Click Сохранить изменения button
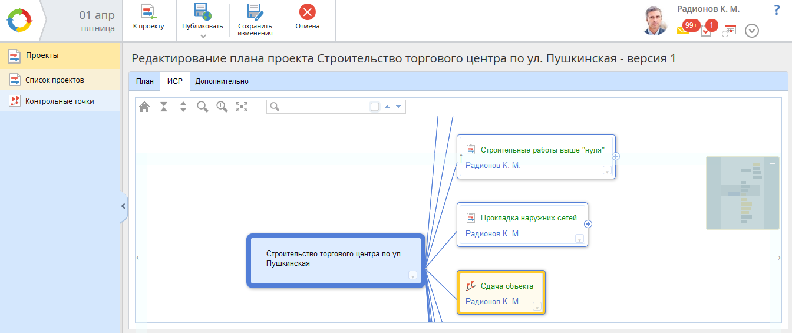This screenshot has width=792, height=333. coord(255,21)
